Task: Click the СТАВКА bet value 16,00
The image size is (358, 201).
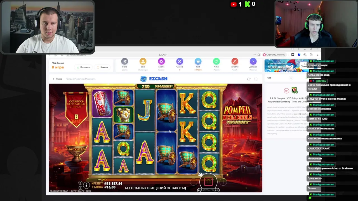Action: click(110, 187)
